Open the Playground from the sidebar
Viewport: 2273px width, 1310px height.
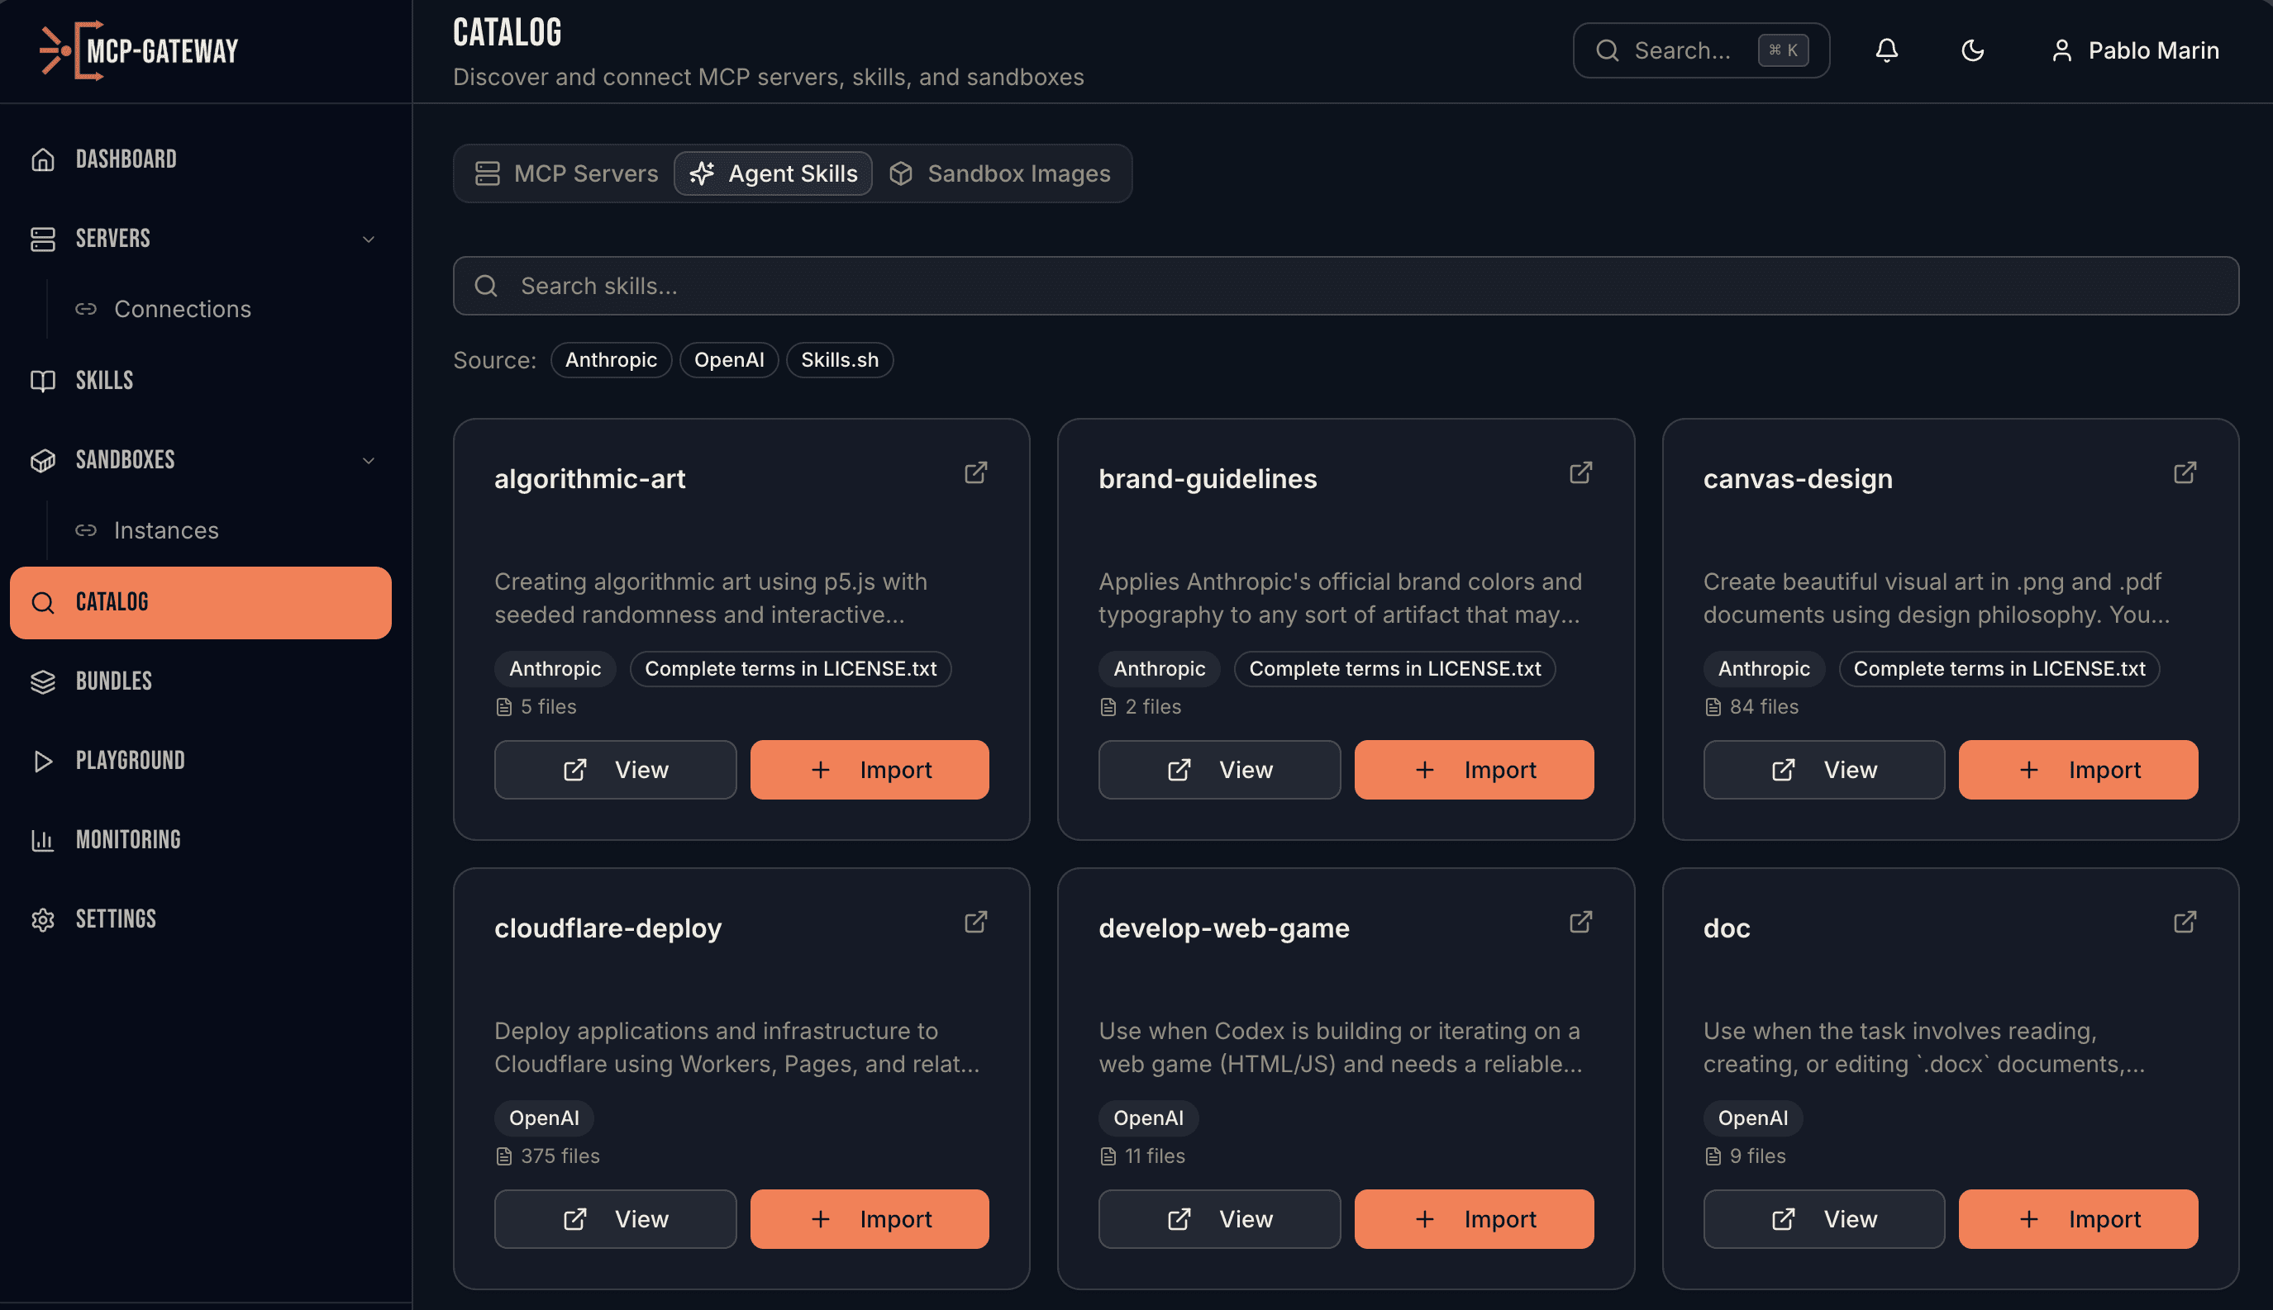(x=131, y=760)
